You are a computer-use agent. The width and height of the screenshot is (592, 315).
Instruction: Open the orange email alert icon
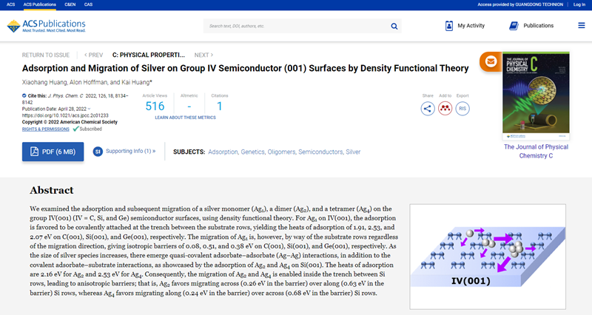(489, 61)
